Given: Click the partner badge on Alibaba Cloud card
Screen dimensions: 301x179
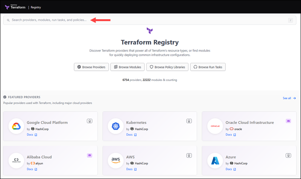Looking at the screenshot, I should [90, 155].
